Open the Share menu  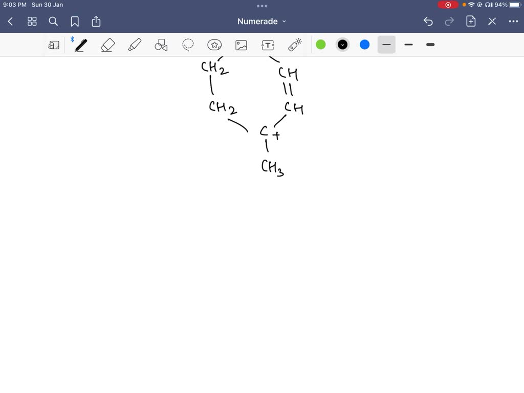(96, 21)
